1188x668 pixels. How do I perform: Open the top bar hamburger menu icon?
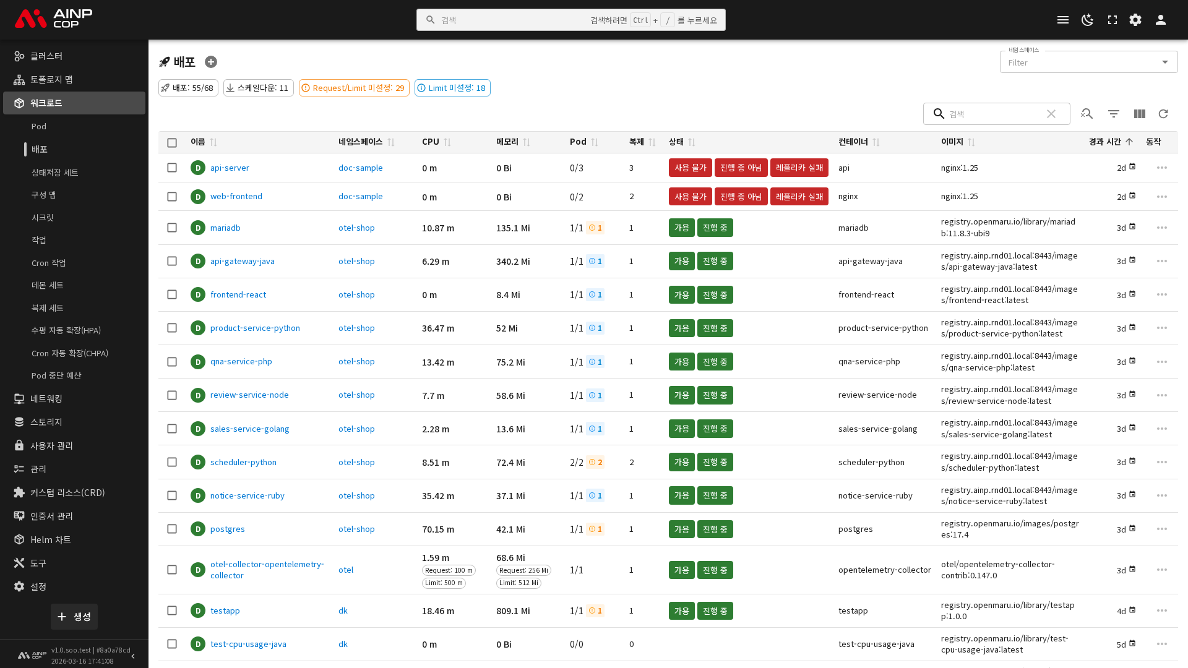pyautogui.click(x=1062, y=20)
